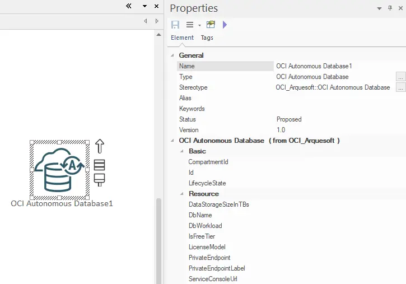Click the Name field value
Screen dimensions: 406x284
coord(335,66)
